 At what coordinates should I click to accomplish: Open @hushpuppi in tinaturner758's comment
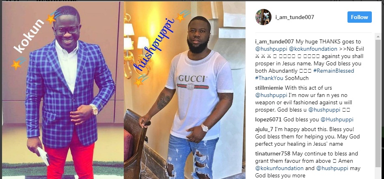click(x=332, y=168)
